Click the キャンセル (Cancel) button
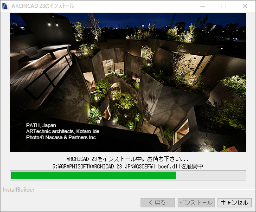Viewport: 256px width, 212px height. (x=235, y=203)
